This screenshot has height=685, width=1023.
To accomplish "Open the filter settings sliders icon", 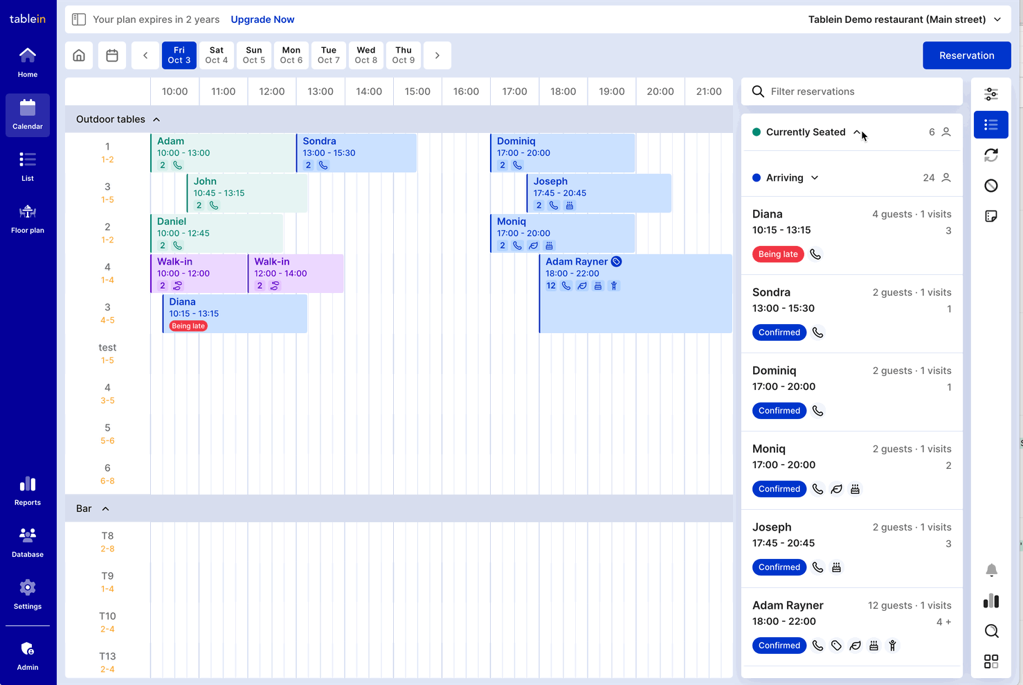I will (991, 94).
